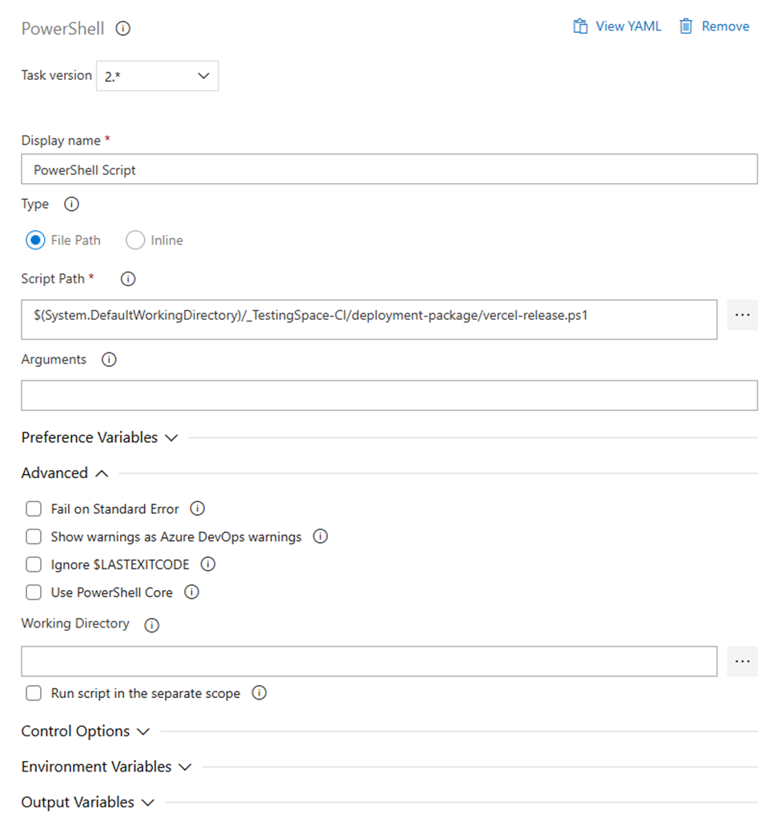
Task: Enable Fail on Standard Error checkbox
Action: (x=34, y=509)
